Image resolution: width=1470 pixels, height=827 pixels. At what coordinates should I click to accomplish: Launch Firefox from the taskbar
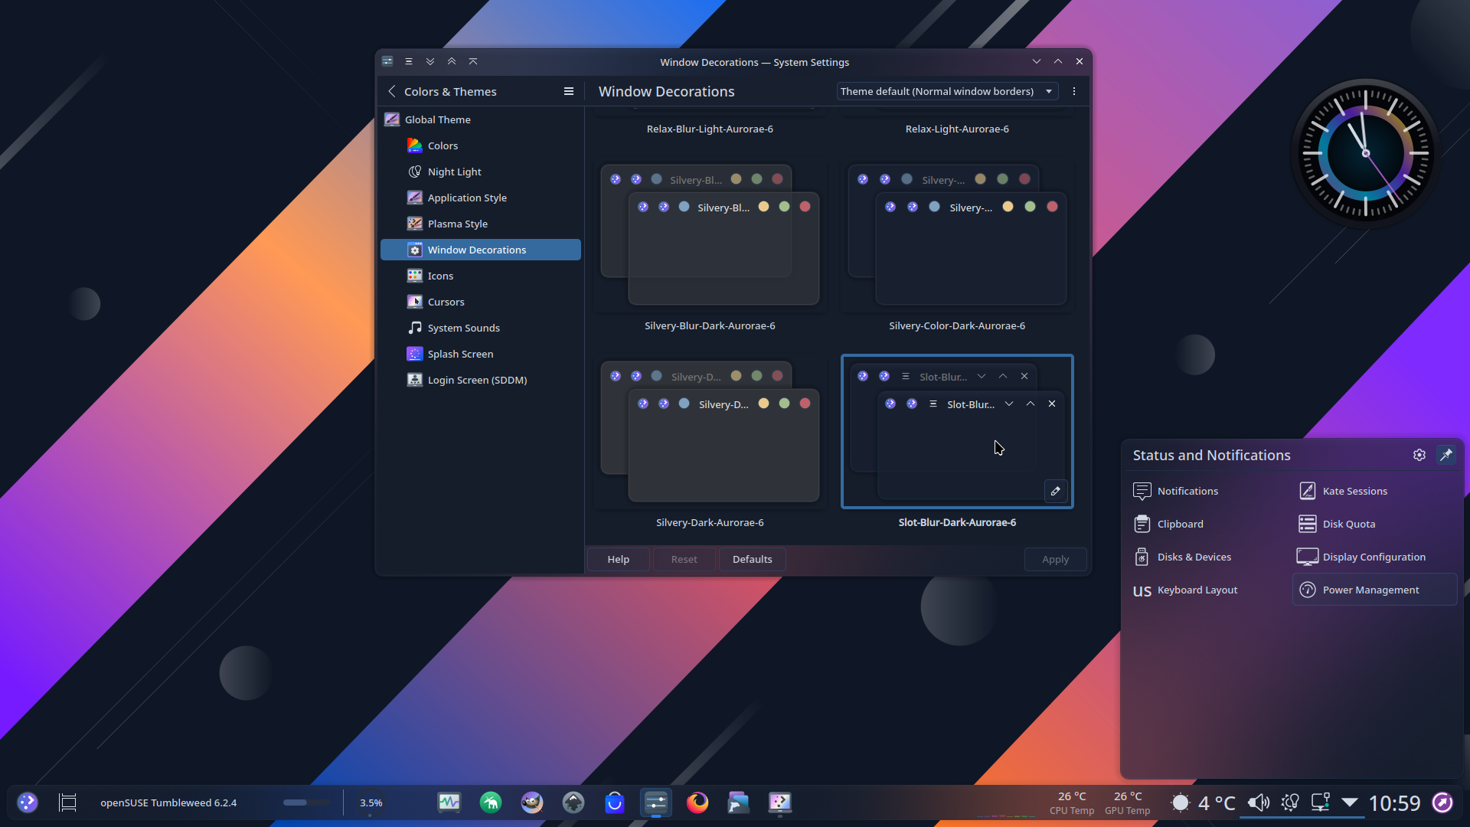tap(697, 802)
